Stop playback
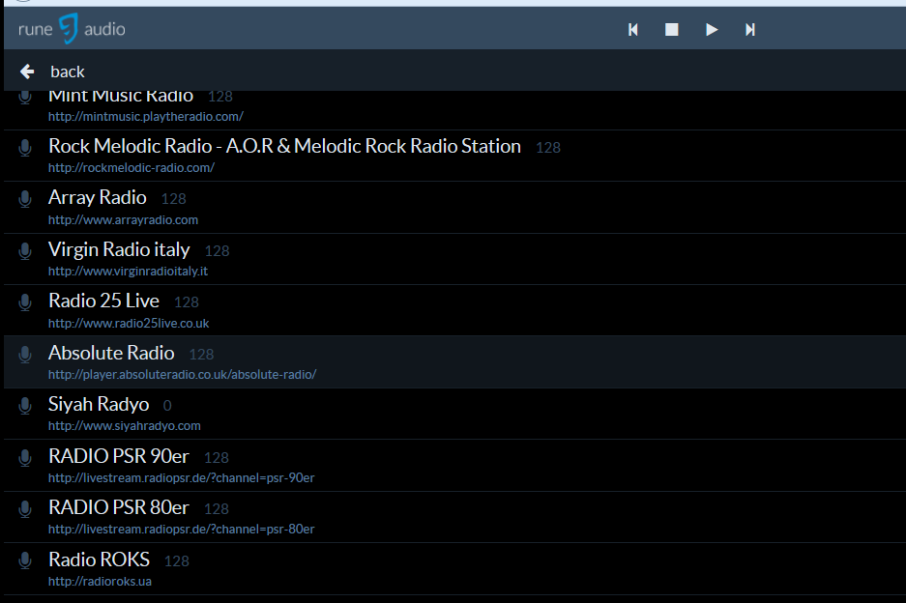This screenshot has height=603, width=906. tap(671, 29)
